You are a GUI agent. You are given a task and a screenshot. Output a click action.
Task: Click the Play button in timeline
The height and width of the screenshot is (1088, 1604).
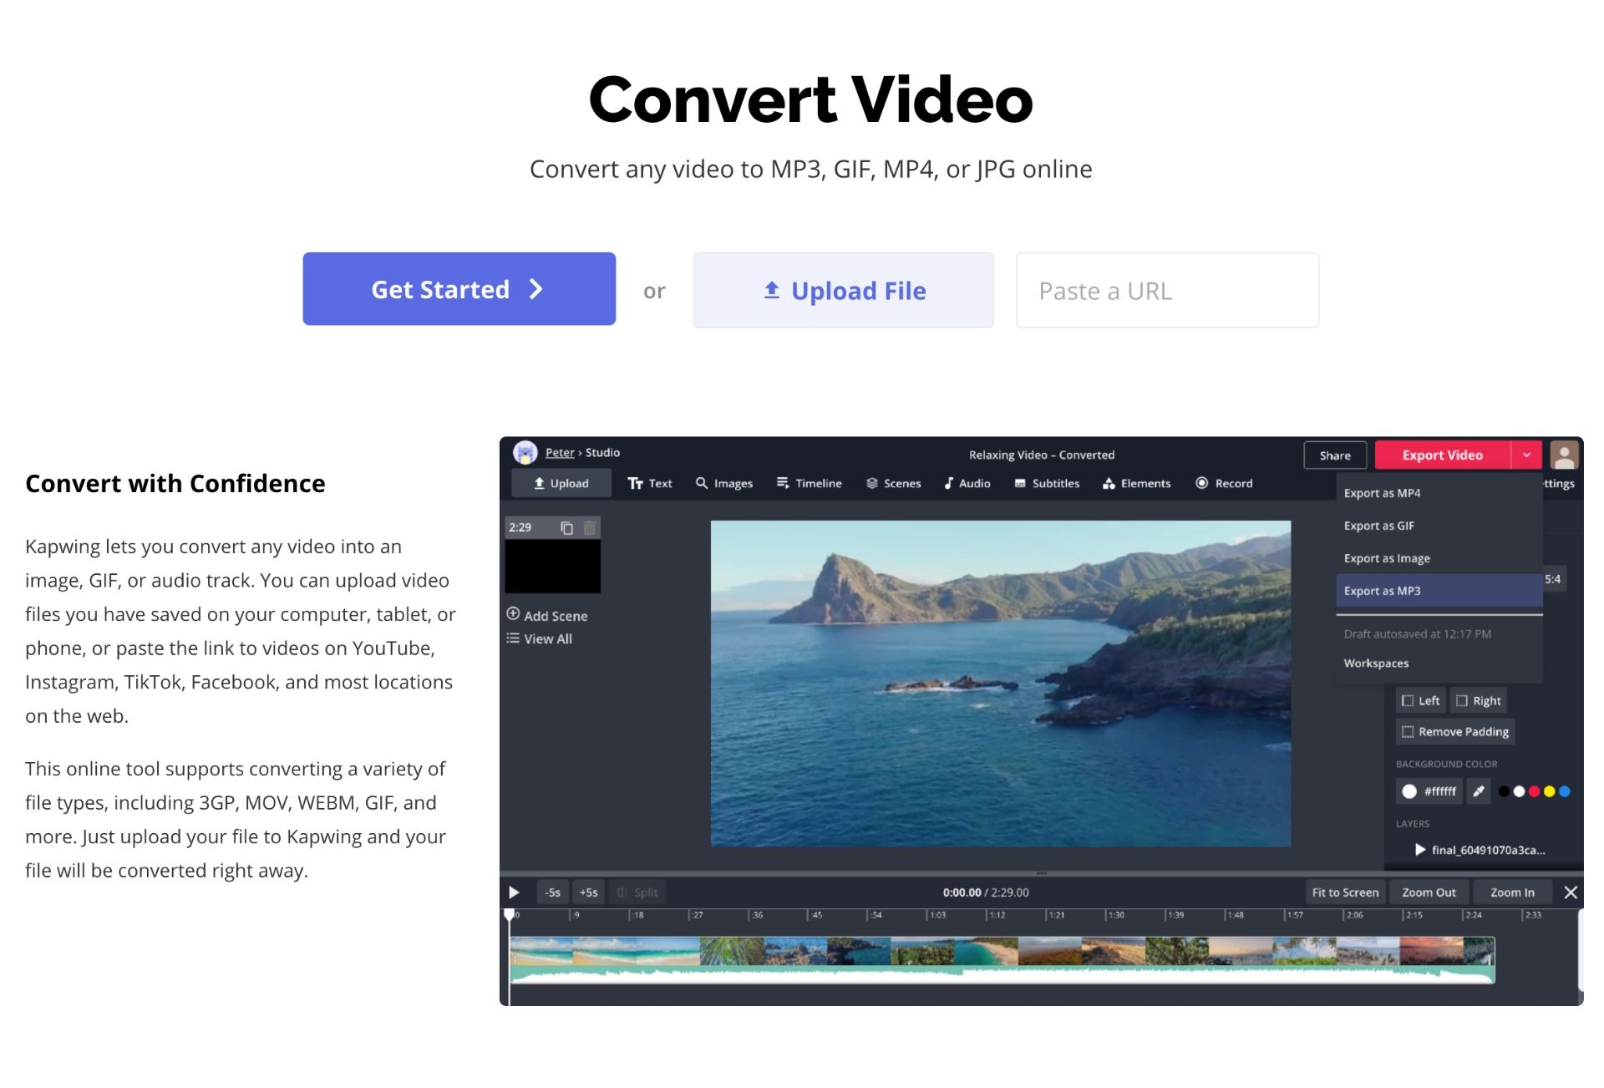(x=514, y=892)
